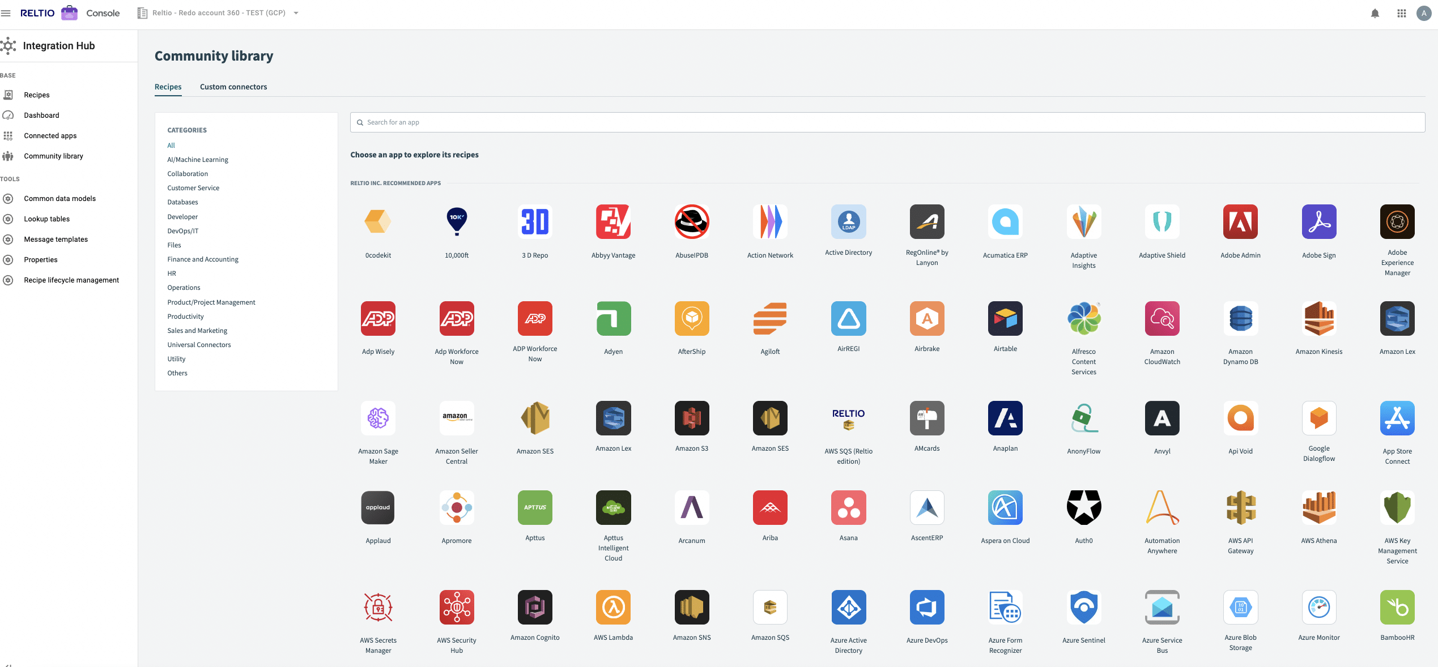Screen dimensions: 1438x667
Task: Enable the HR category filter
Action: (x=172, y=273)
